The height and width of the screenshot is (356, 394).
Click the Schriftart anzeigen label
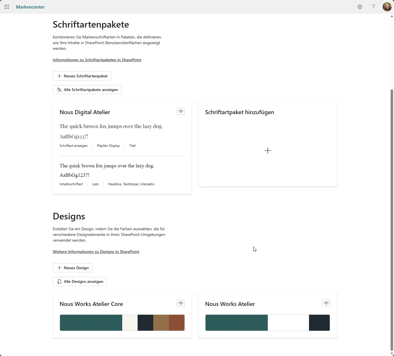pyautogui.click(x=74, y=146)
